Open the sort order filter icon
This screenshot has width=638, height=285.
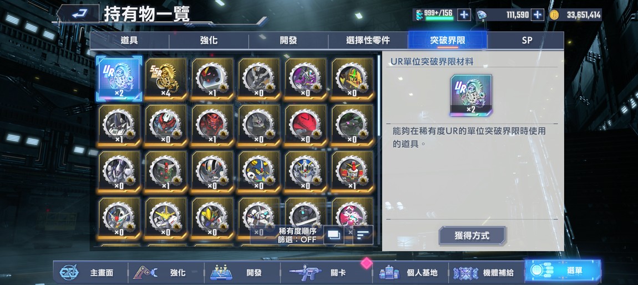362,235
